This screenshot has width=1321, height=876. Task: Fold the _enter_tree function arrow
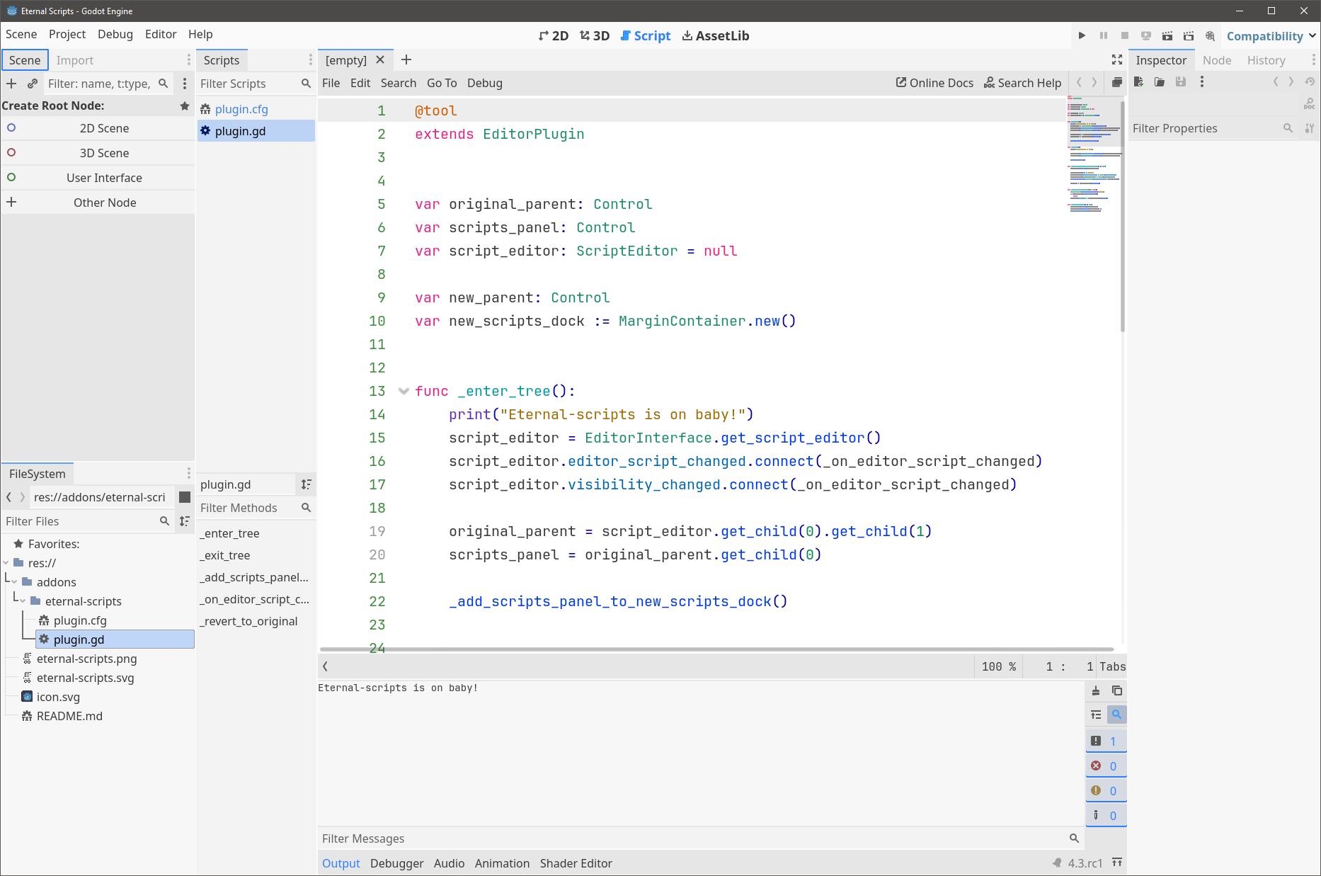404,391
